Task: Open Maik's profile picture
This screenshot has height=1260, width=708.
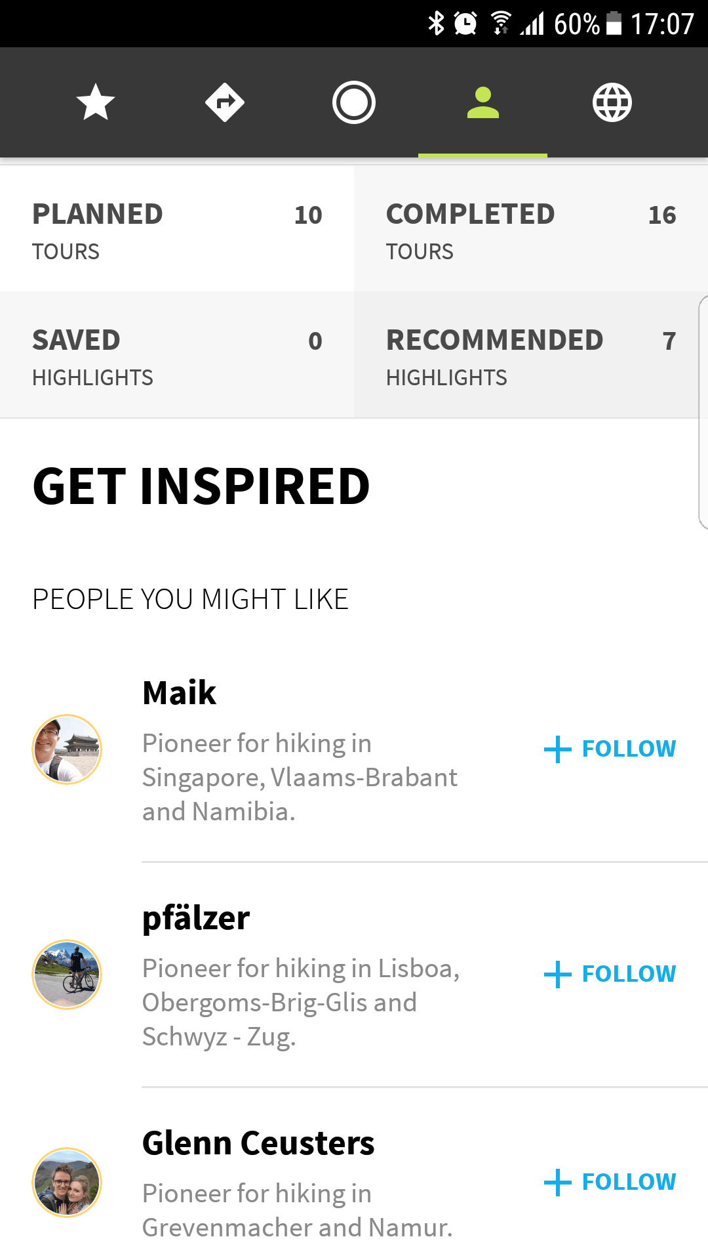Action: pyautogui.click(x=67, y=749)
